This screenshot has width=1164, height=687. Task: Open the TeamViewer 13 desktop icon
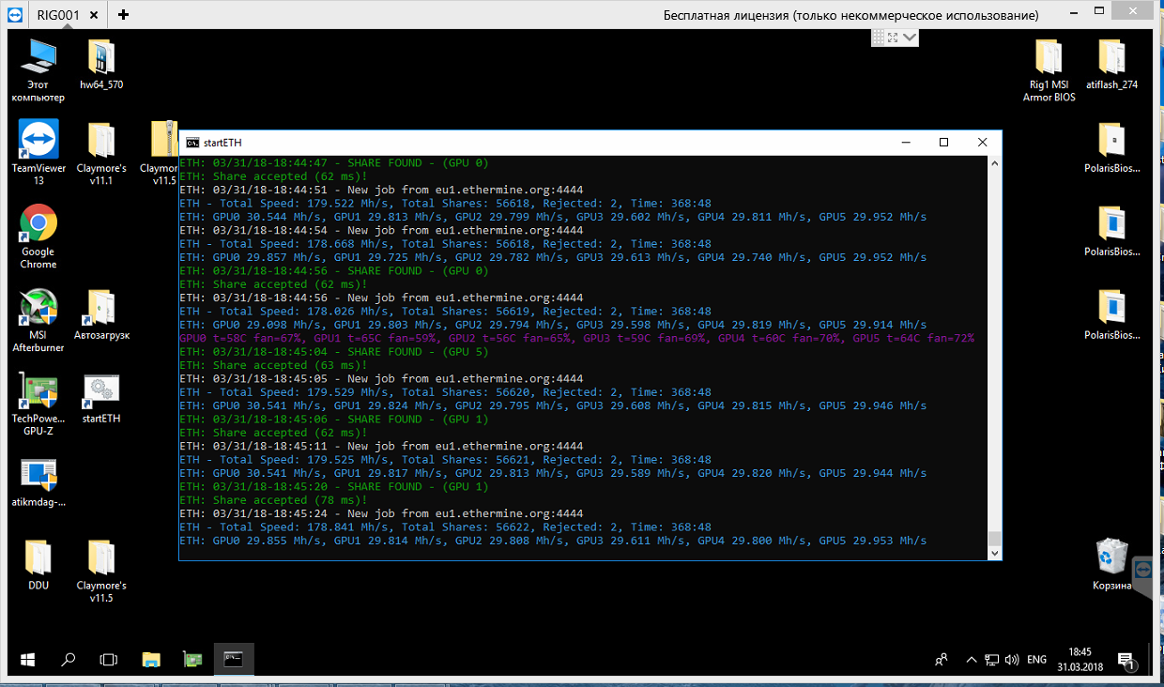[x=38, y=140]
